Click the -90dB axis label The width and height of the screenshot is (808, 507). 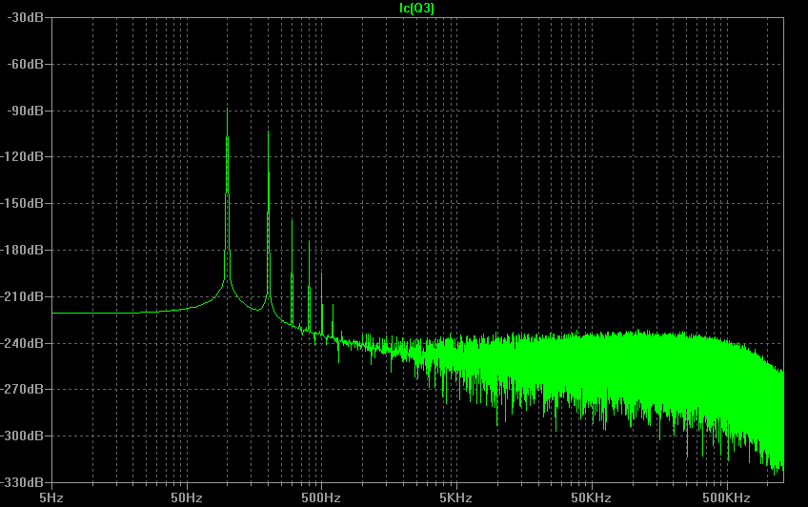tap(25, 111)
